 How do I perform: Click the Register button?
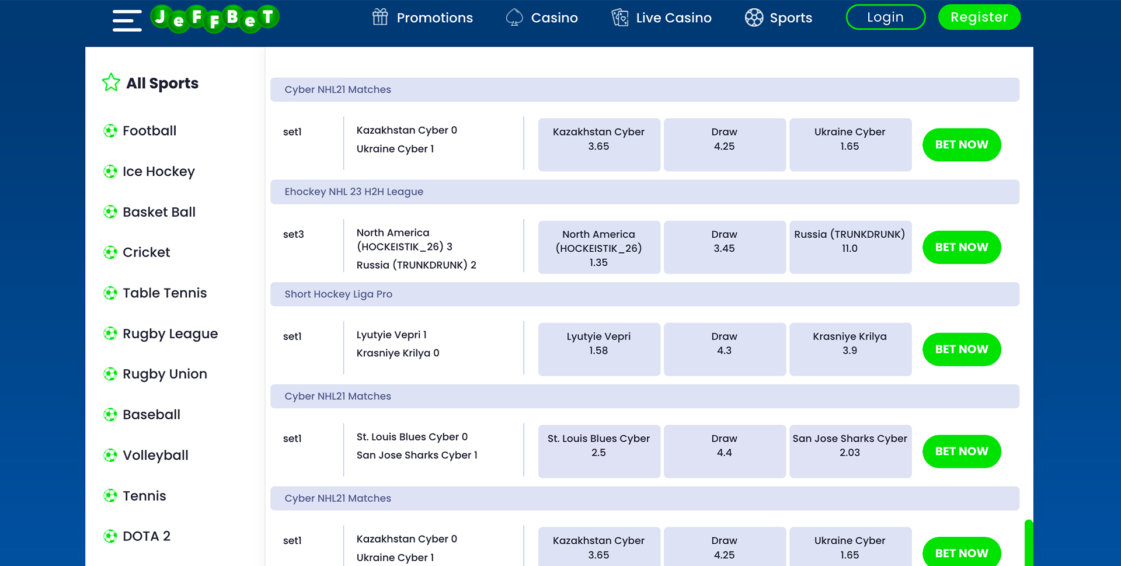(979, 17)
